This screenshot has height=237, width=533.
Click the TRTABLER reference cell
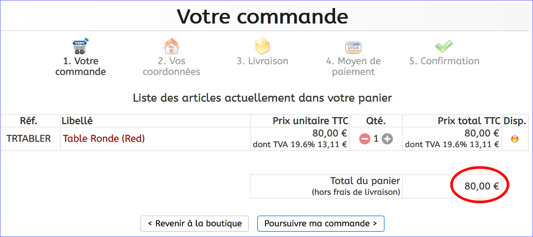pyautogui.click(x=29, y=139)
